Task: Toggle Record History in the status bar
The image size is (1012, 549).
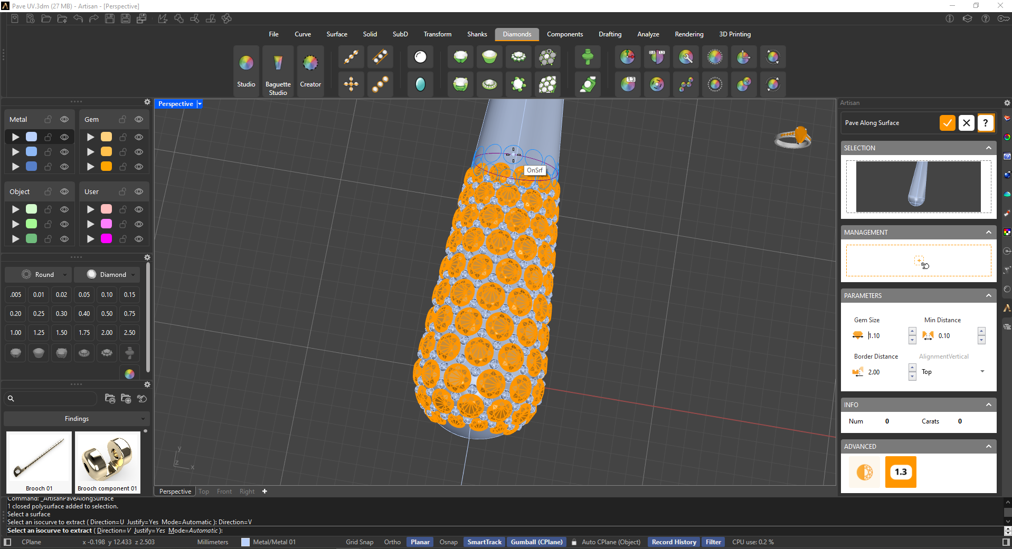Action: 674,542
